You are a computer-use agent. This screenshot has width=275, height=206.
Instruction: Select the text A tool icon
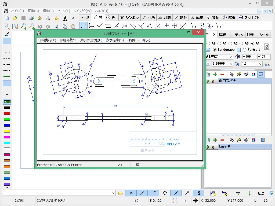click(x=65, y=18)
